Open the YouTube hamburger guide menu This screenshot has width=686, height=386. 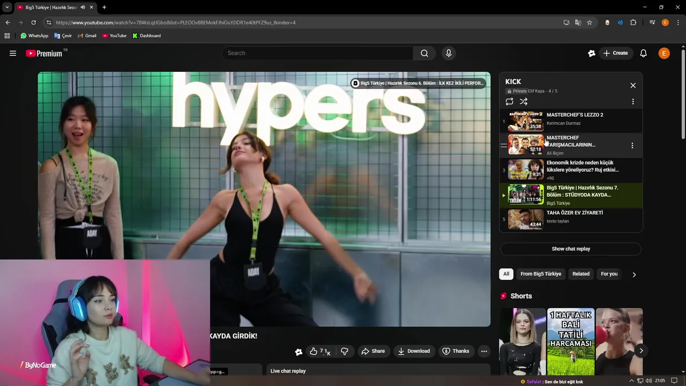[13, 53]
